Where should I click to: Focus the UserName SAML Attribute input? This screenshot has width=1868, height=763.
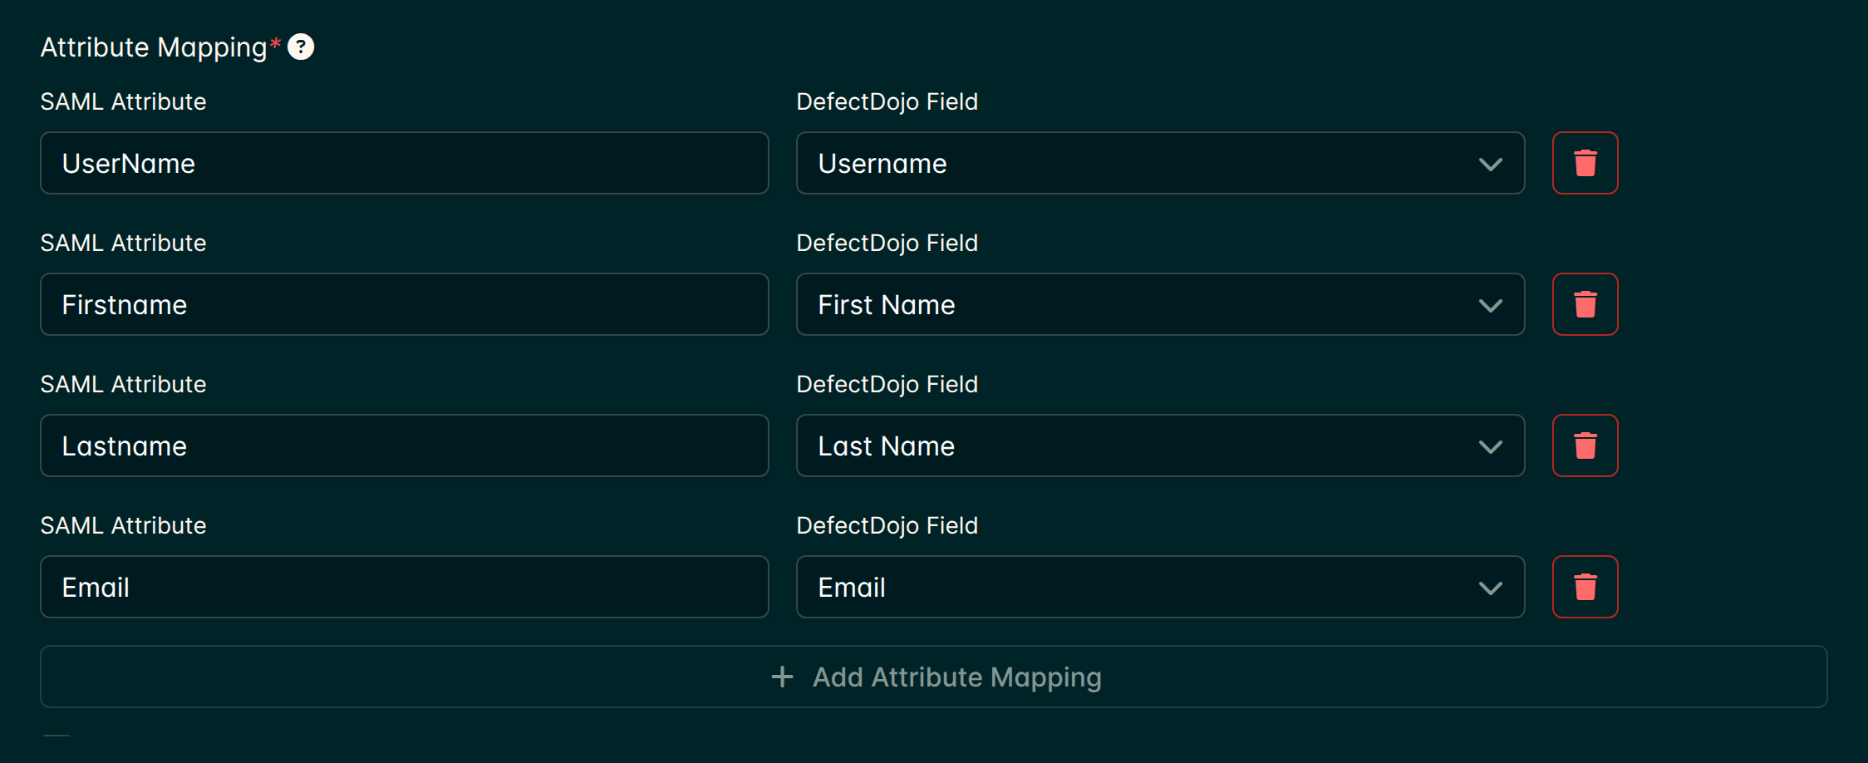(405, 163)
